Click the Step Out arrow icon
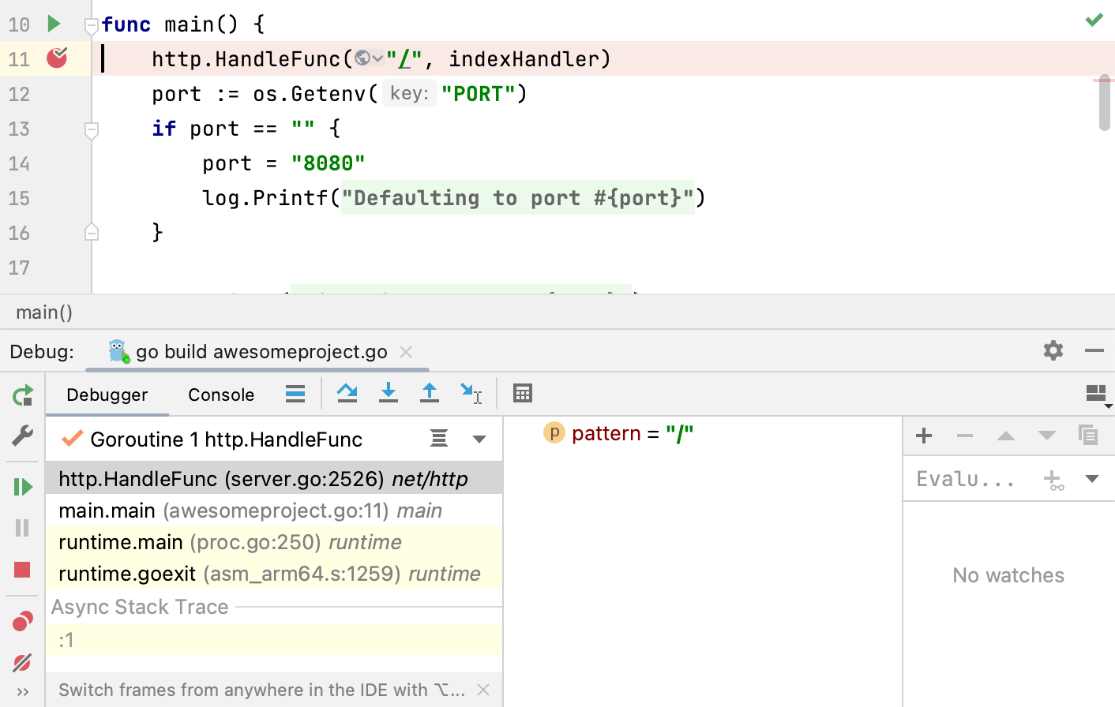 429,393
